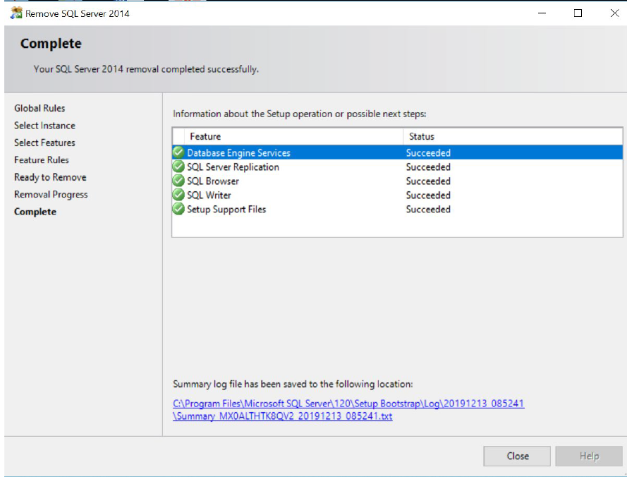Click the Status column header
Viewport: 627px width, 477px height.
click(x=513, y=136)
